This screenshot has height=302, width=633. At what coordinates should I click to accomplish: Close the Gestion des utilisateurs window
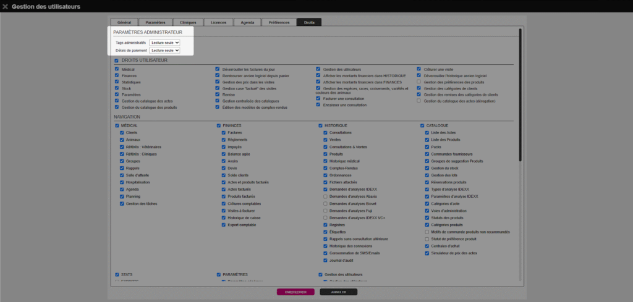(6, 7)
